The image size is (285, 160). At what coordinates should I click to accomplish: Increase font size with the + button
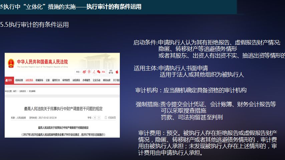click(x=95, y=118)
